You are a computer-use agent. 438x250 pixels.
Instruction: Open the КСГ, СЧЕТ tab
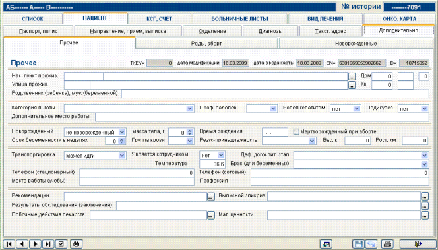[159, 19]
